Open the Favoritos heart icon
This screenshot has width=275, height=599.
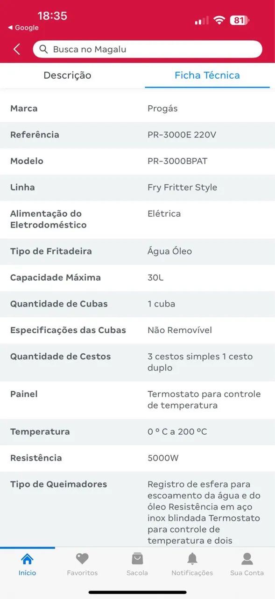(82, 560)
